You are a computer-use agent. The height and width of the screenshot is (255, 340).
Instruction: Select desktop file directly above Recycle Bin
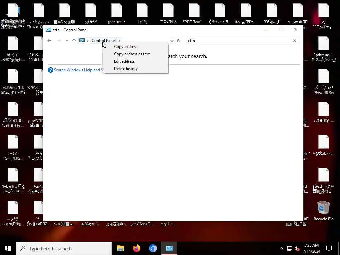pyautogui.click(x=323, y=181)
